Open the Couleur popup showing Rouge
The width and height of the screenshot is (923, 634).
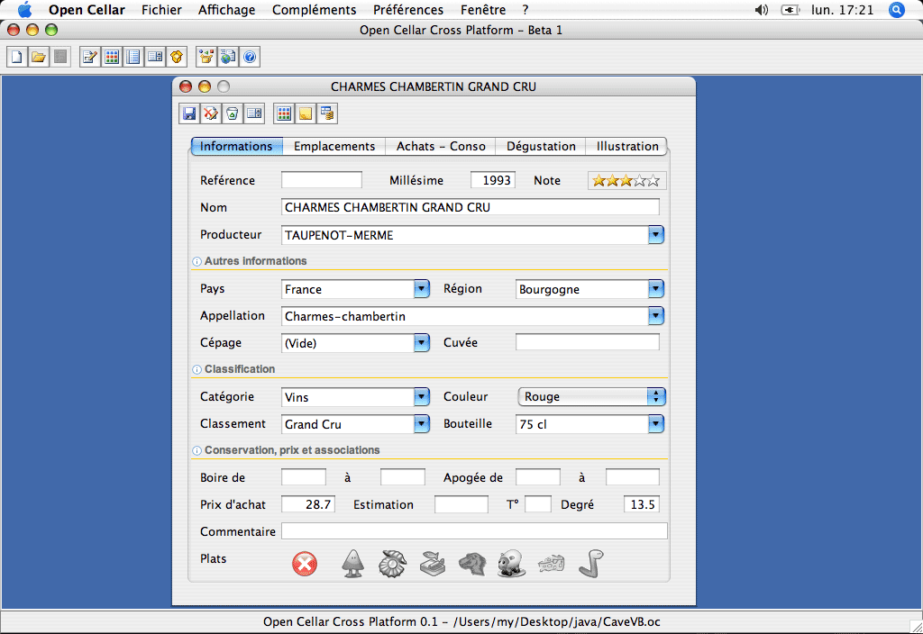tap(591, 397)
